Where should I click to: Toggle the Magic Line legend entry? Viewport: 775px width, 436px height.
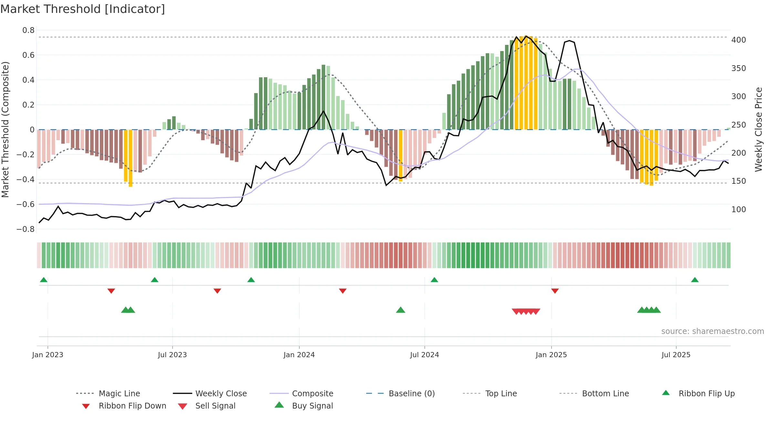click(x=108, y=393)
